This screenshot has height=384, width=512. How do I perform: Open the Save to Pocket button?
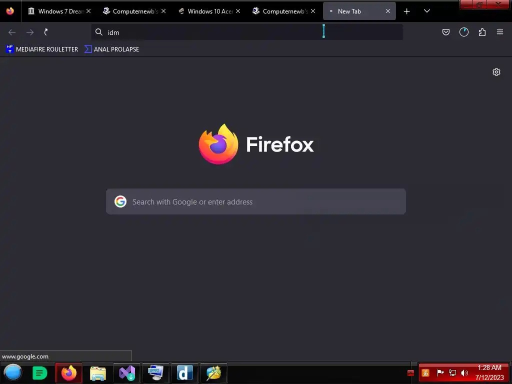click(445, 32)
